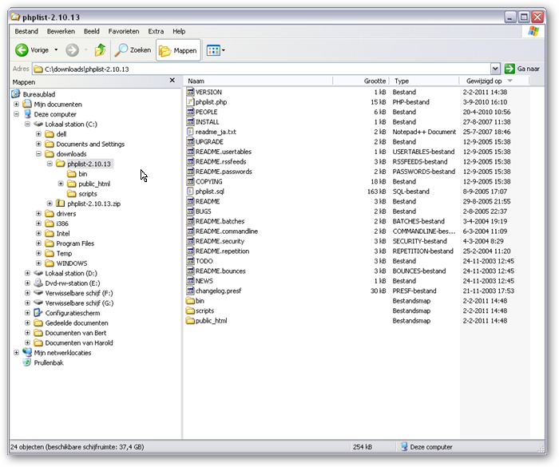The height and width of the screenshot is (467, 559).
Task: Select phplist-2.10.13.zip archive icon in tree
Action: pyautogui.click(x=60, y=204)
